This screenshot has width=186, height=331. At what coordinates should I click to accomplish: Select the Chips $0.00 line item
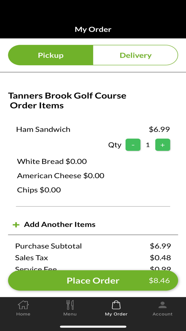coord(39,190)
